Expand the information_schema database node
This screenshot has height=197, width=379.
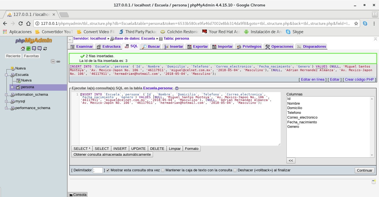tap(6, 95)
